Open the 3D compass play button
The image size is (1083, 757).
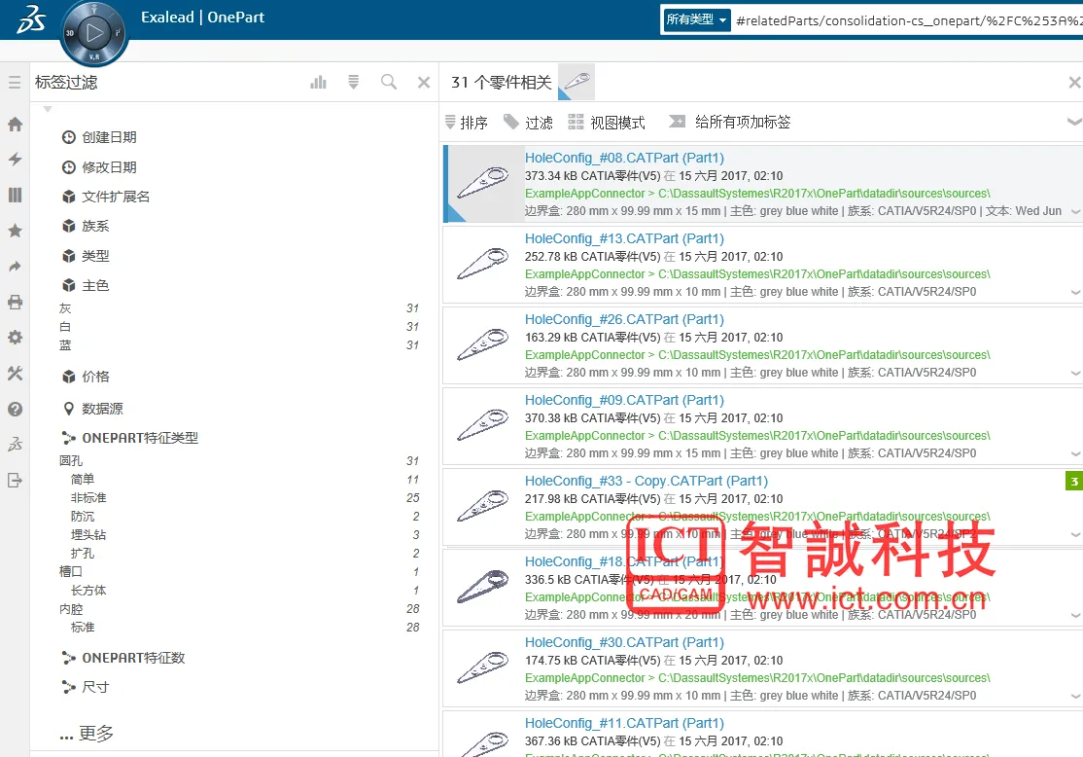pos(94,32)
